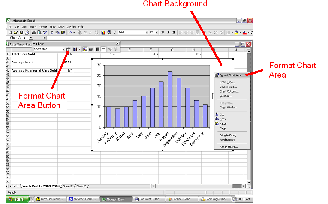Click the Chart Type icon in Chart toolbar
This screenshot has width=328, height=204.
point(75,49)
